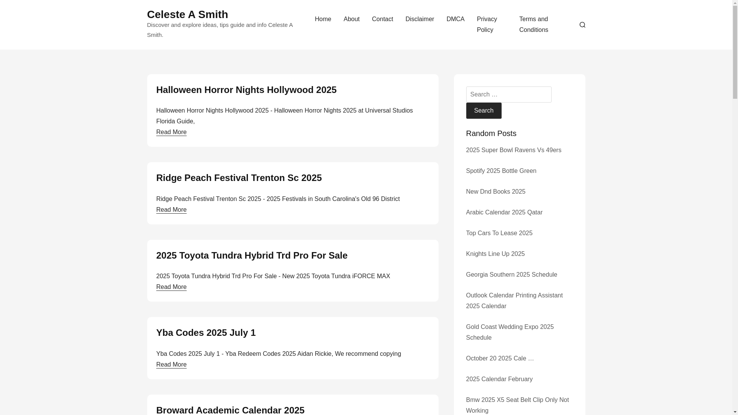
Task: Open Arabic Calendar 2025 Qatar link
Action: click(504, 212)
